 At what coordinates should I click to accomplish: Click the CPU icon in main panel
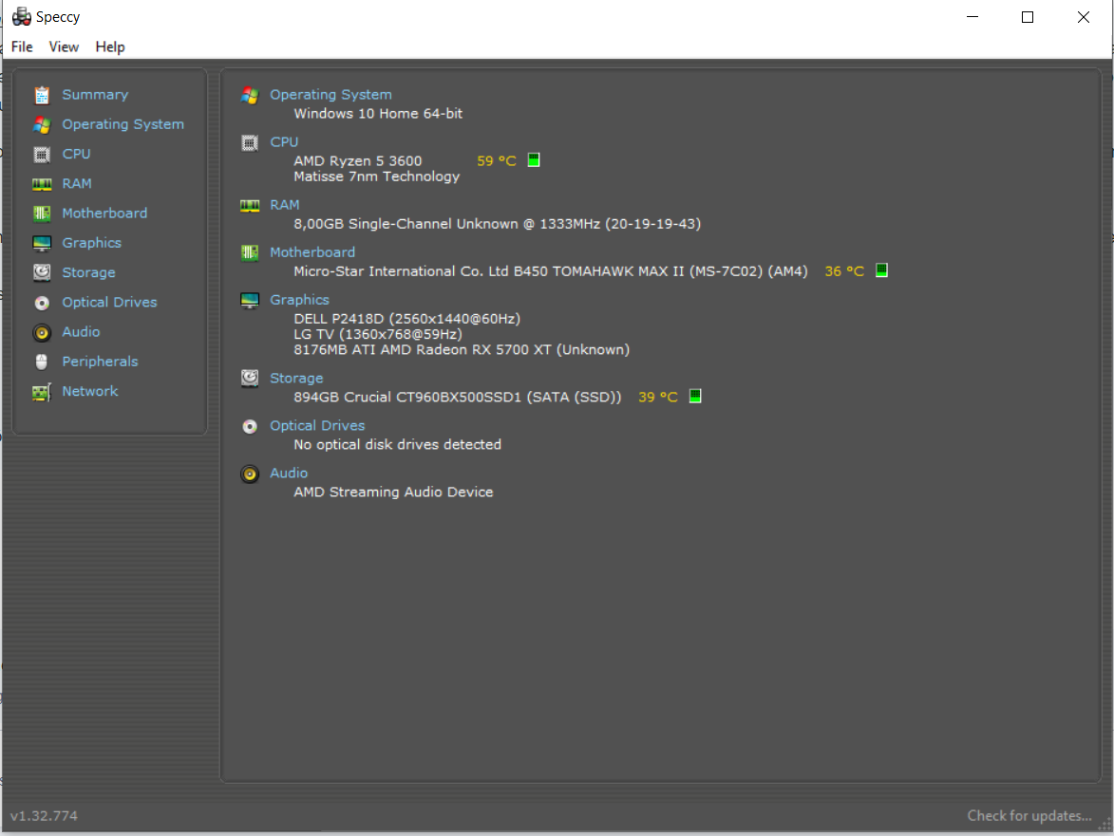pos(250,142)
